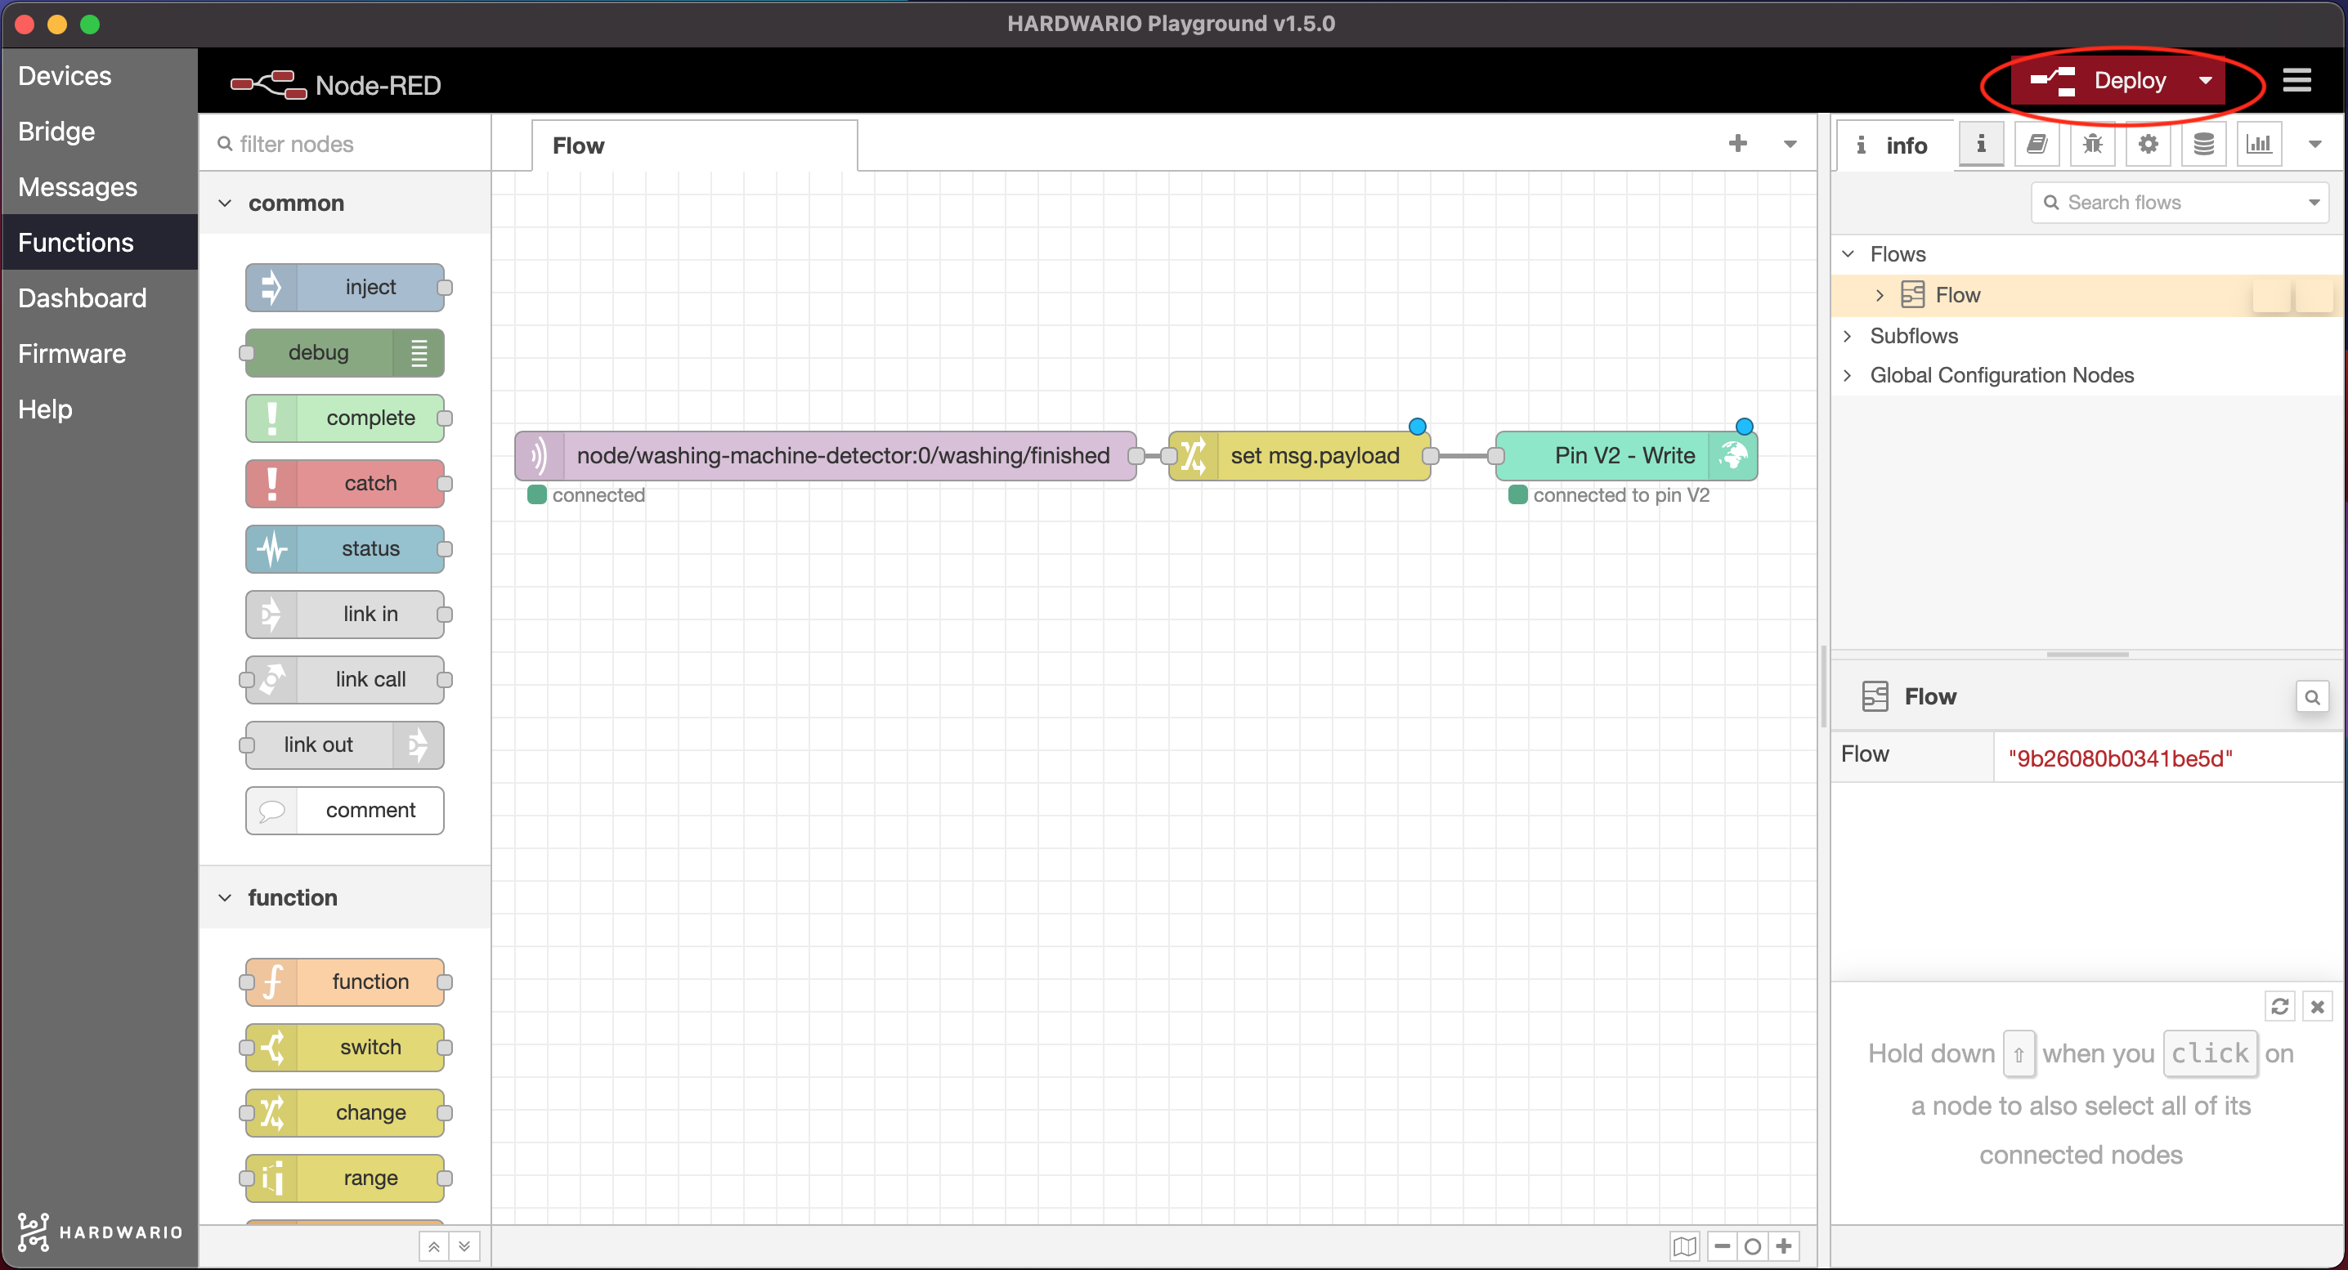Click the Deploy button
This screenshot has width=2348, height=1270.
2099,81
